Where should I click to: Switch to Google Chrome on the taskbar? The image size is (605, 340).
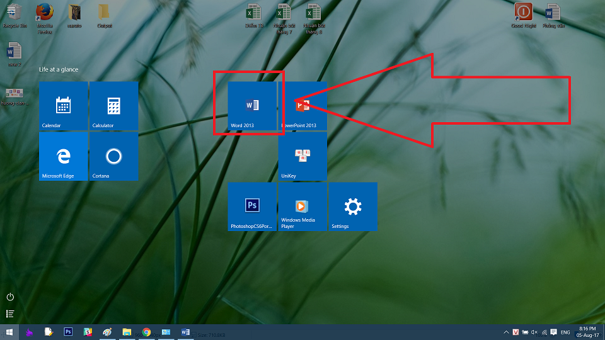coord(146,332)
